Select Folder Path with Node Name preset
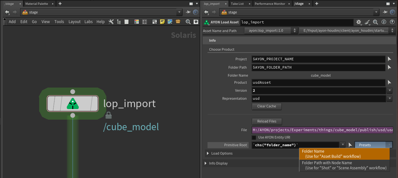Screen dimensions: 398x178 tap(344, 165)
